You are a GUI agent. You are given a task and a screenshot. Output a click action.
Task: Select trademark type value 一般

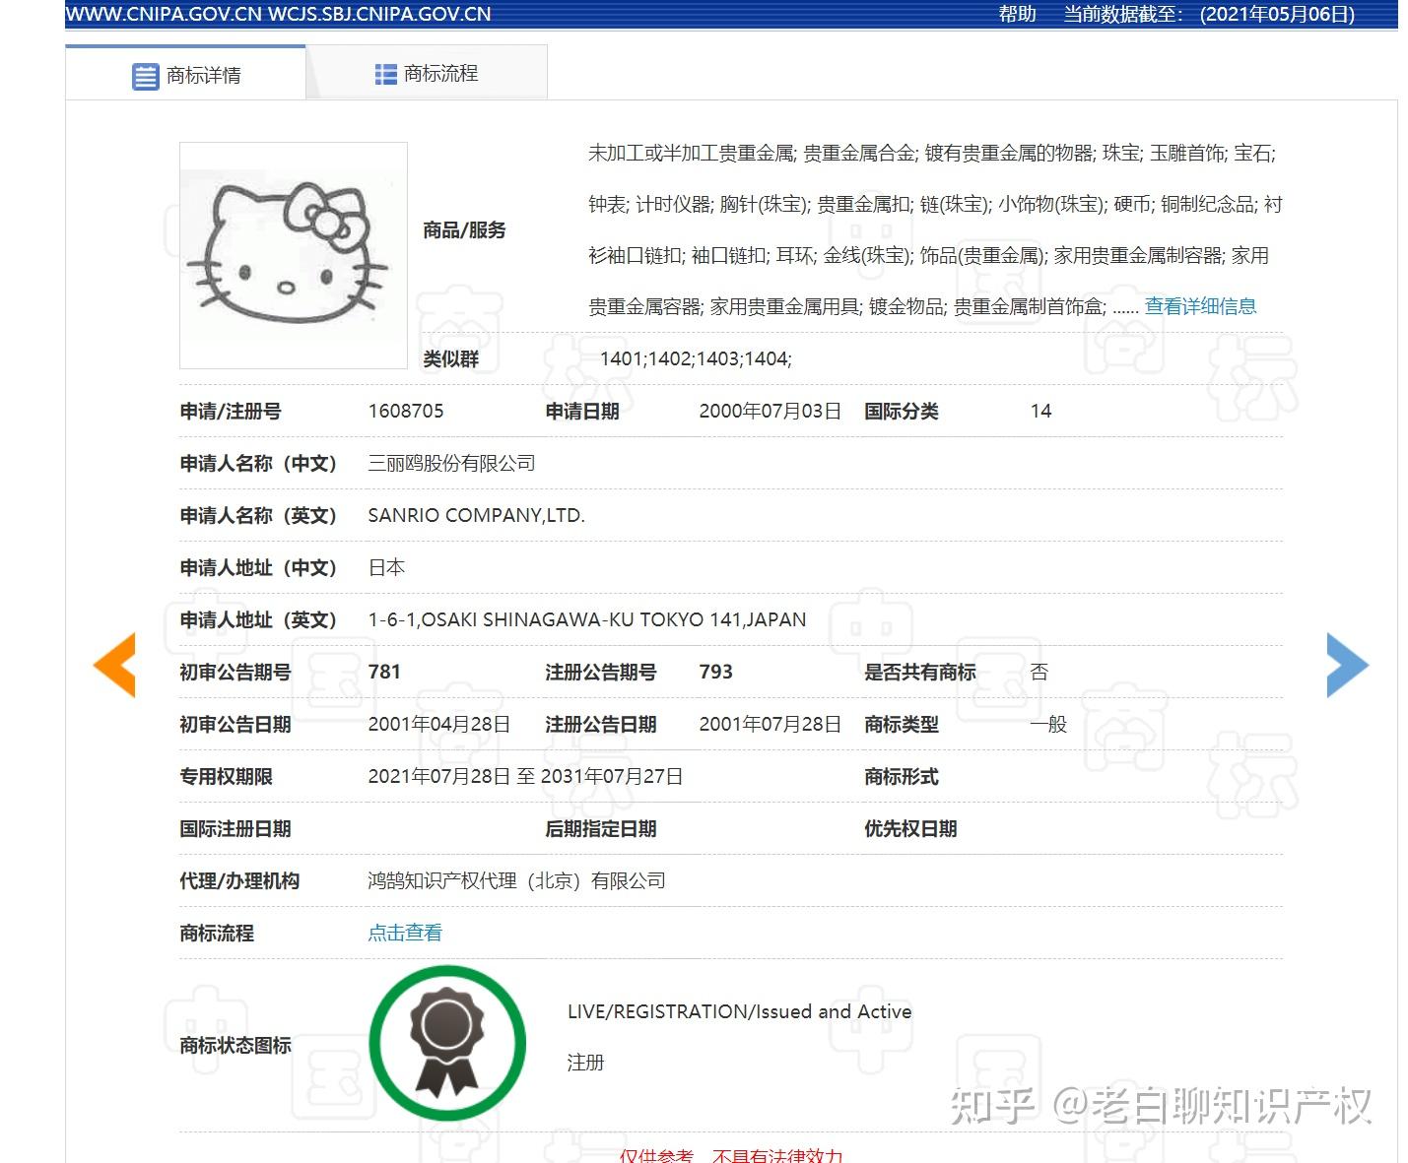pyautogui.click(x=1048, y=724)
